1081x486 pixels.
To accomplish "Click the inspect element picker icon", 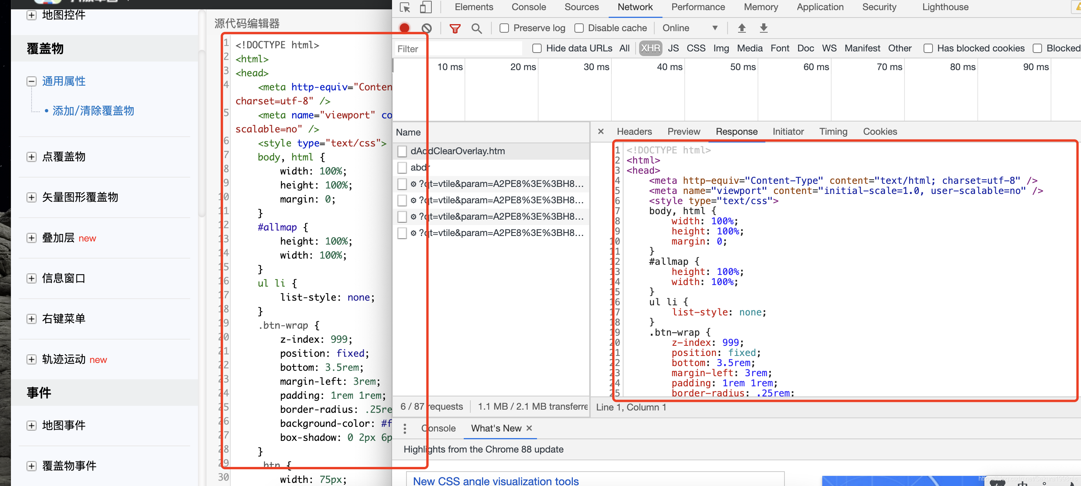I will tap(405, 7).
